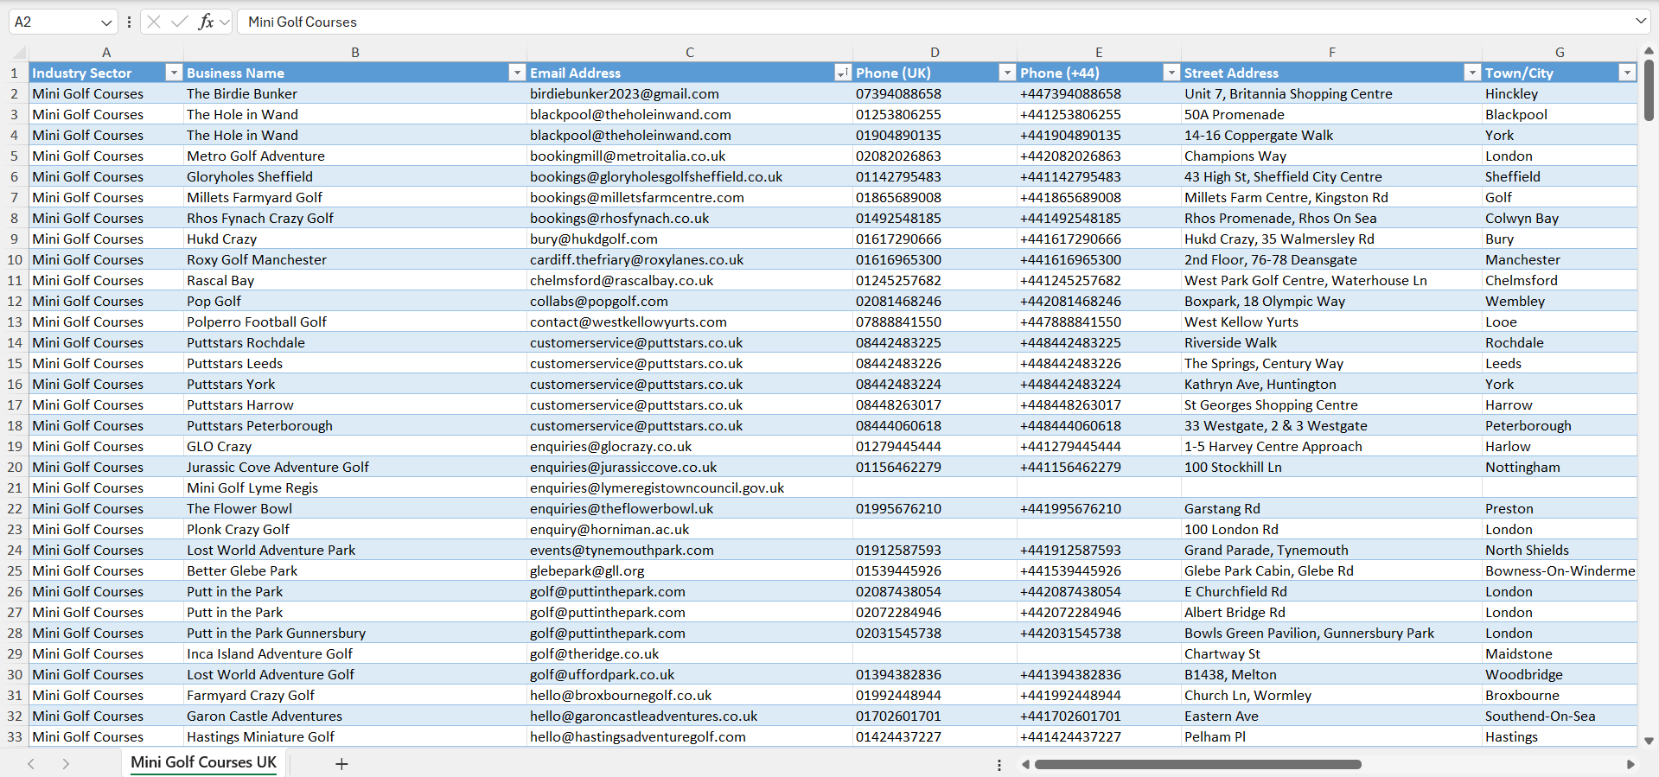Click the formula bar options dots
The image size is (1659, 777).
click(x=129, y=22)
